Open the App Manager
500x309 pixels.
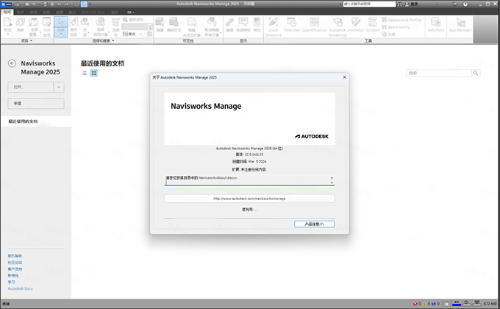click(x=460, y=28)
